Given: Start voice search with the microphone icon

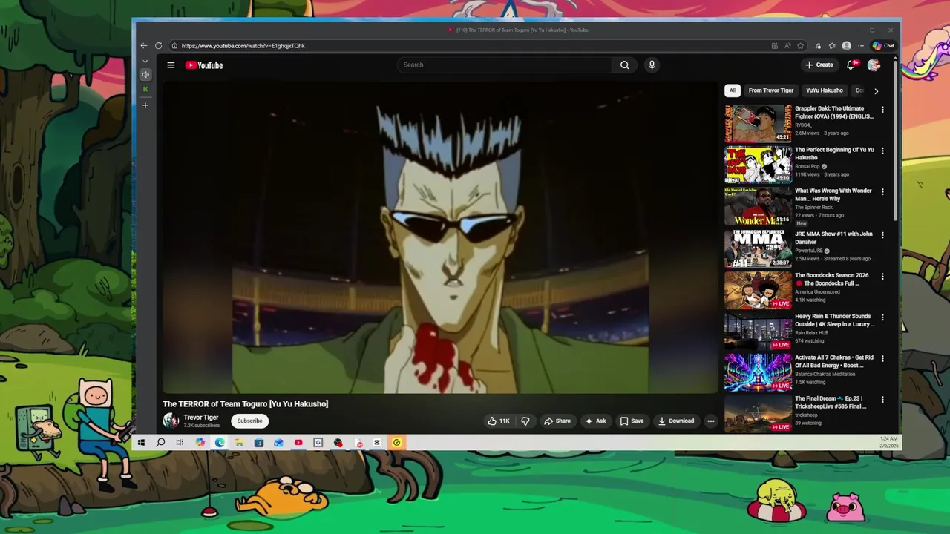Looking at the screenshot, I should click(652, 65).
